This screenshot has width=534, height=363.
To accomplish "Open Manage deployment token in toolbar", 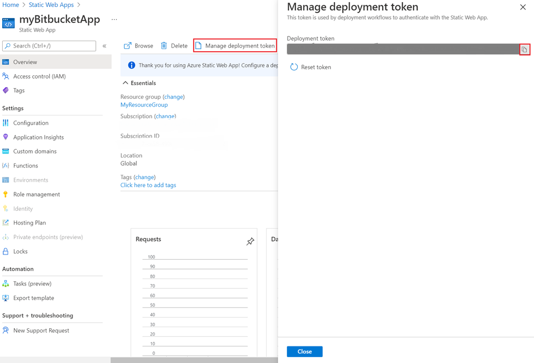I will [x=235, y=45].
